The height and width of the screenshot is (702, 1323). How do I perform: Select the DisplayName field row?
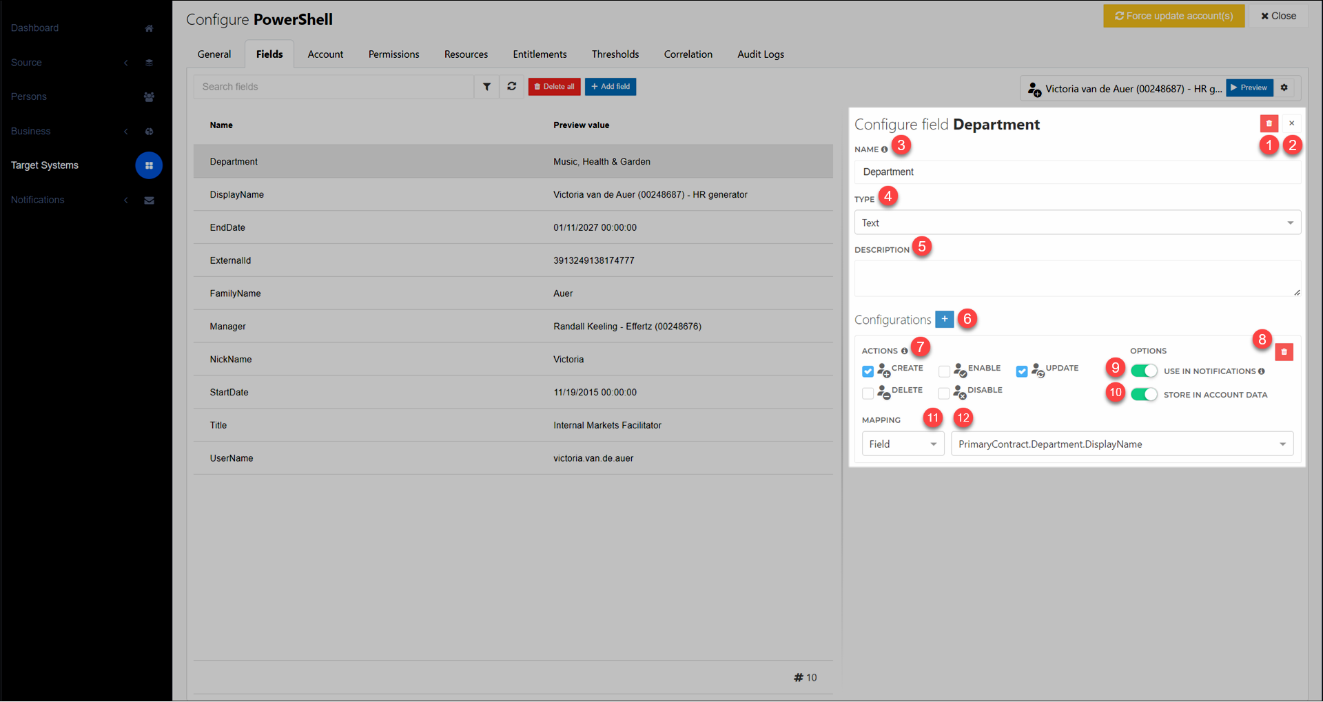(513, 195)
